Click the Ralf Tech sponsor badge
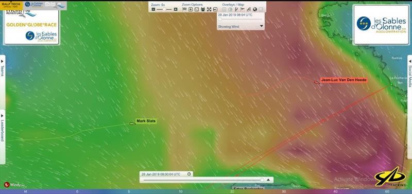This screenshot has width=412, height=194. (11, 5)
